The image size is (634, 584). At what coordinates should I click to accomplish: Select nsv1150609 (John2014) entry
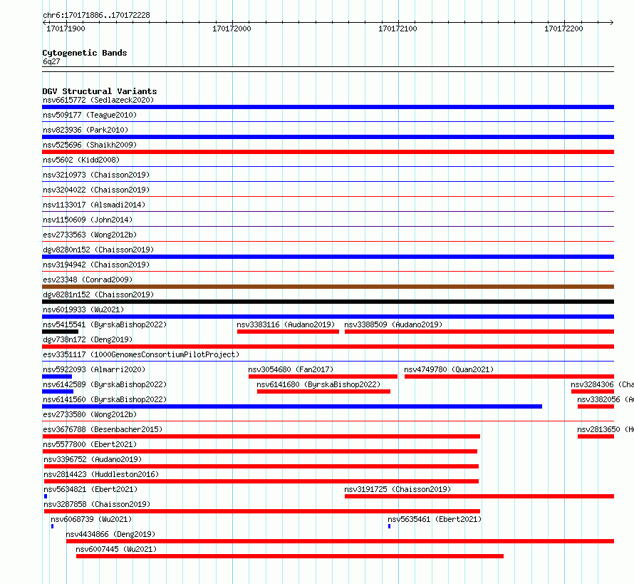[x=88, y=220]
